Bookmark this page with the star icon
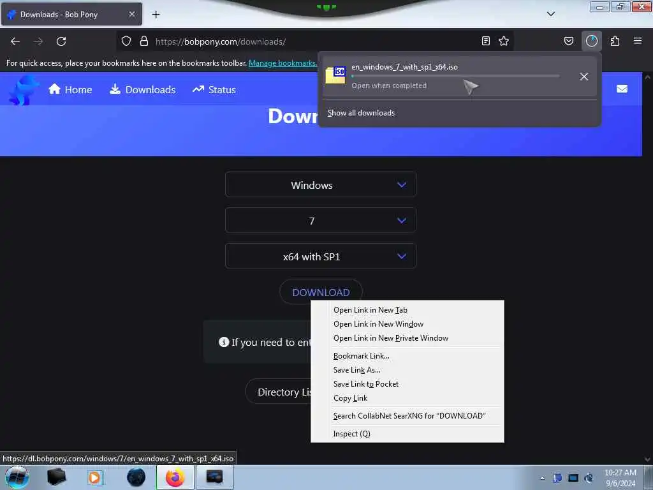653x490 pixels. (x=504, y=41)
